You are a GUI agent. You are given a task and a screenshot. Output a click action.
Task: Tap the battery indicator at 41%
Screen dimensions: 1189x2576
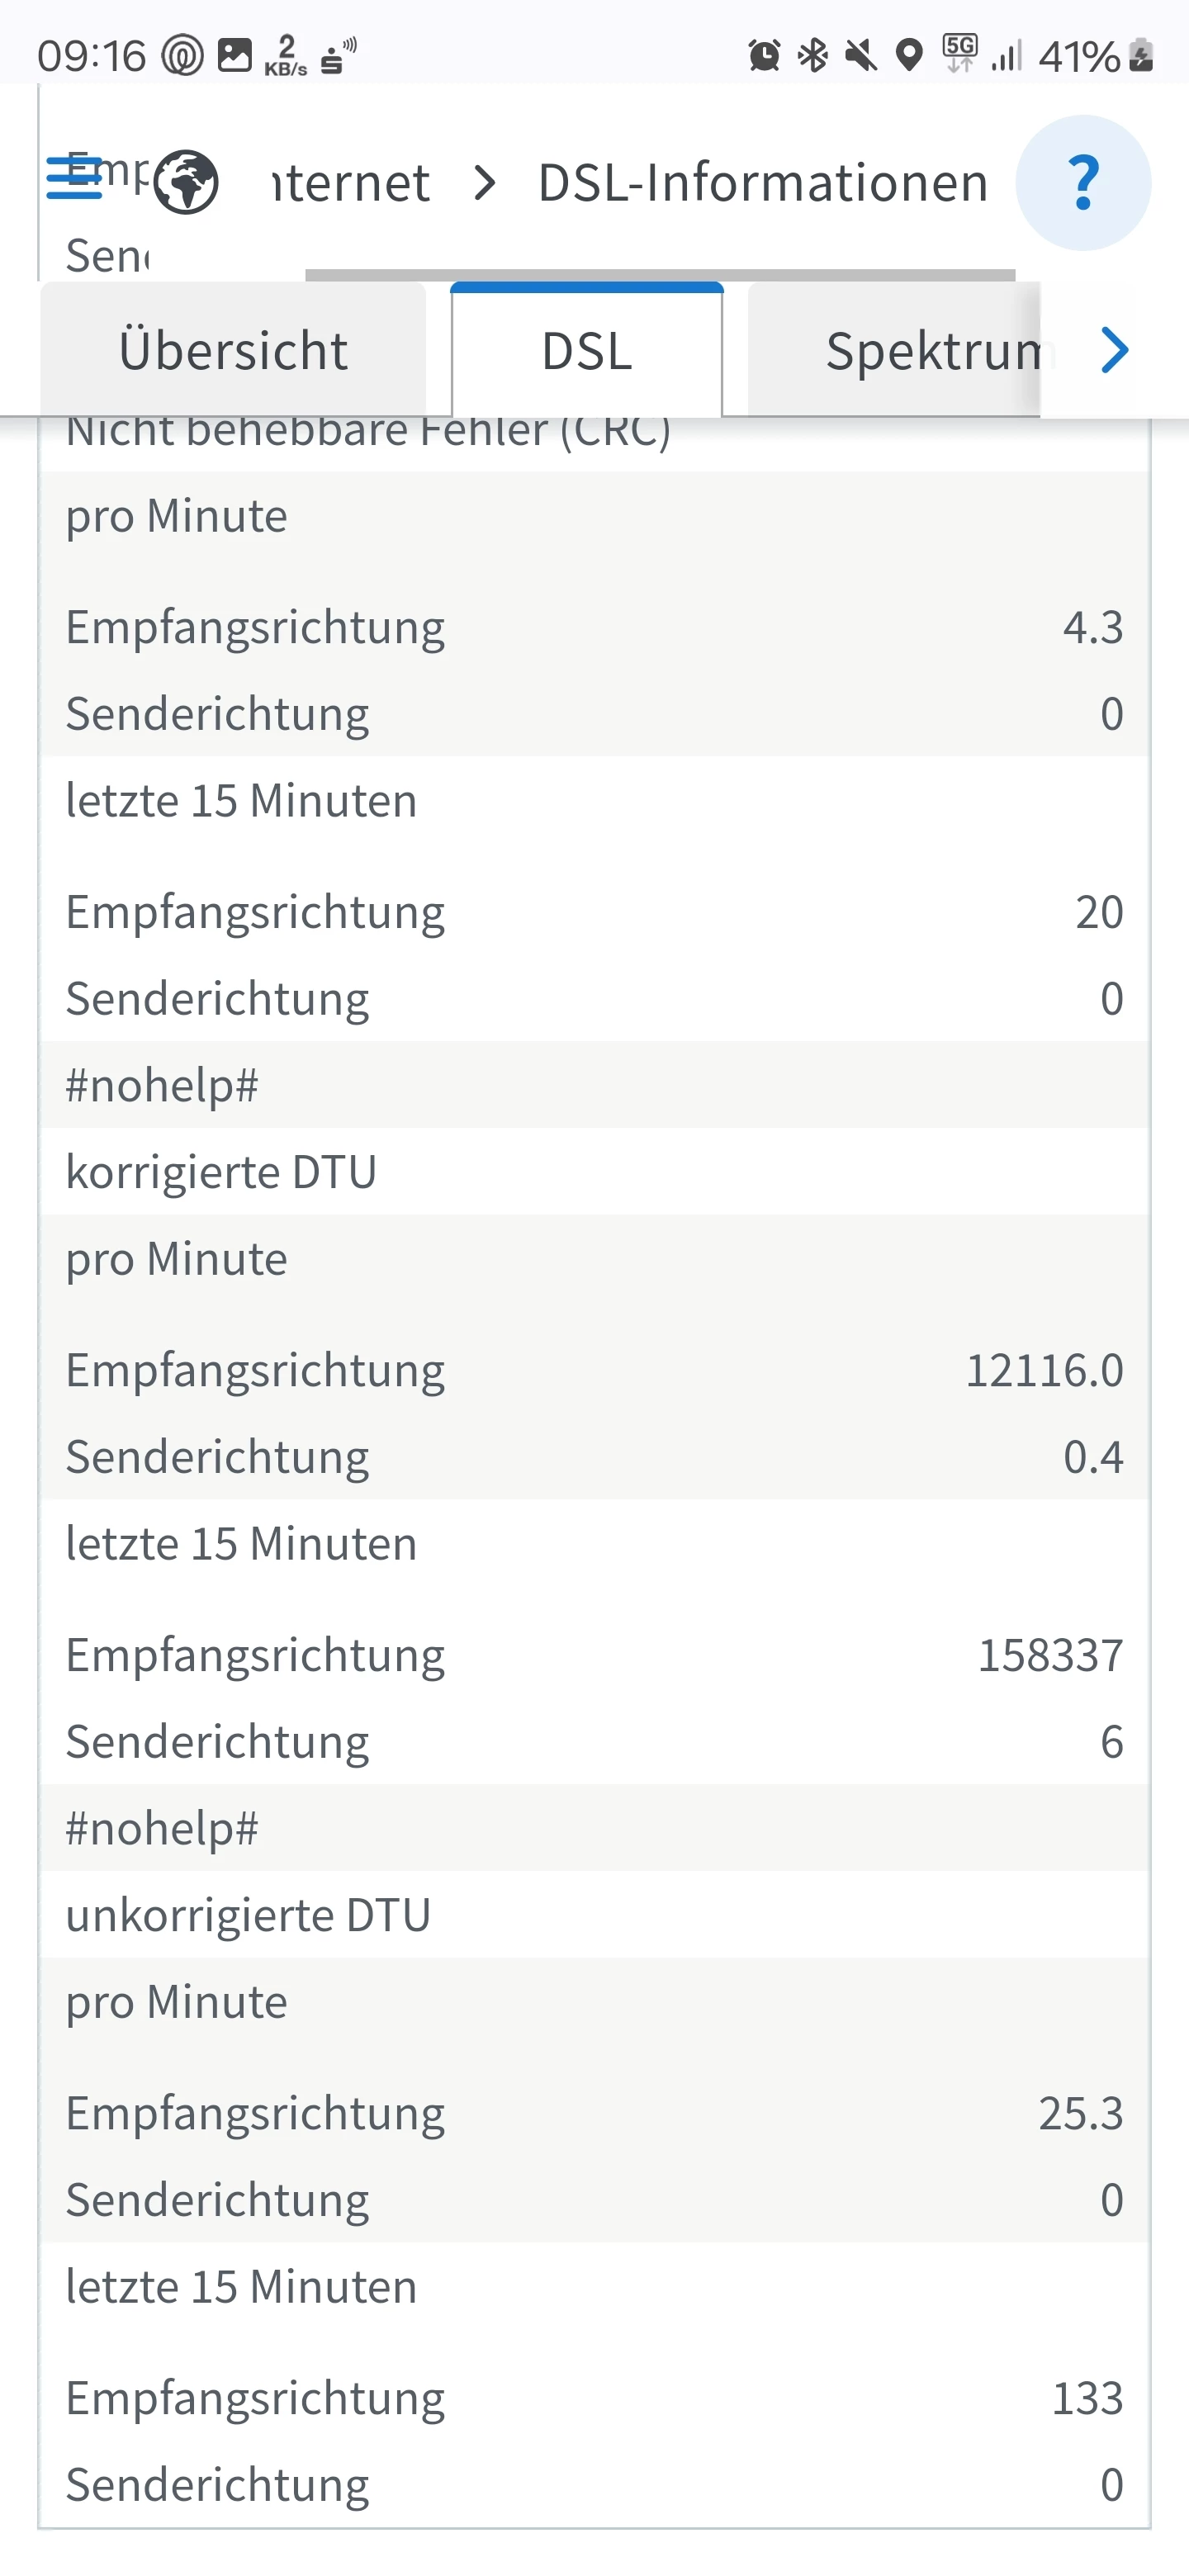1141,55
